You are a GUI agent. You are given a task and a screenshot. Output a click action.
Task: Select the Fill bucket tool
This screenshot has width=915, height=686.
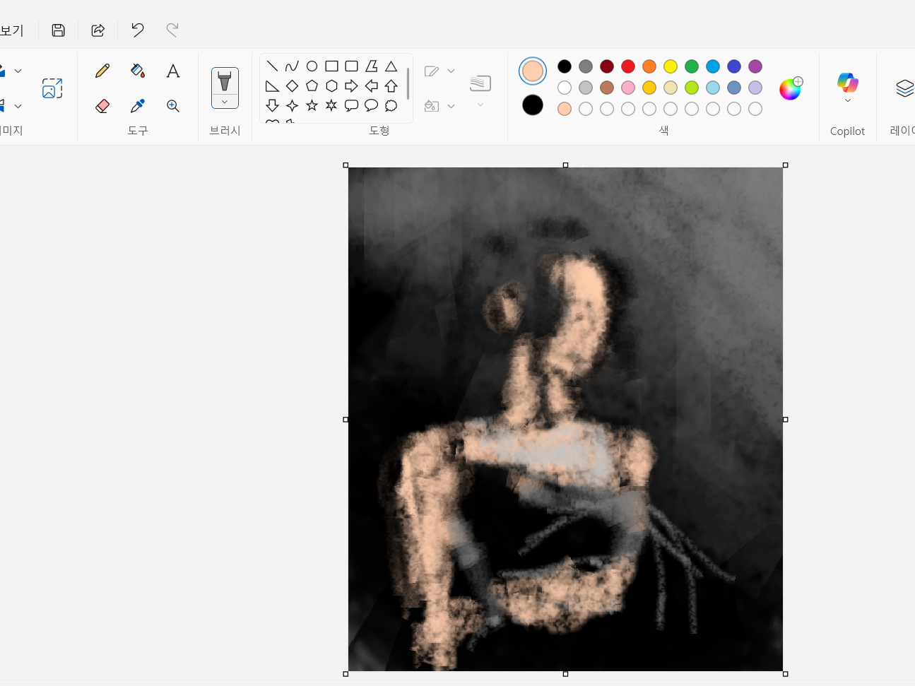pyautogui.click(x=138, y=71)
